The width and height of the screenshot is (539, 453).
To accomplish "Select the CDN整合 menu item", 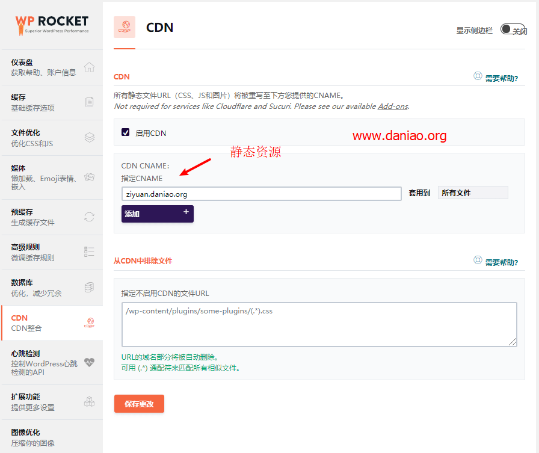I will (52, 323).
